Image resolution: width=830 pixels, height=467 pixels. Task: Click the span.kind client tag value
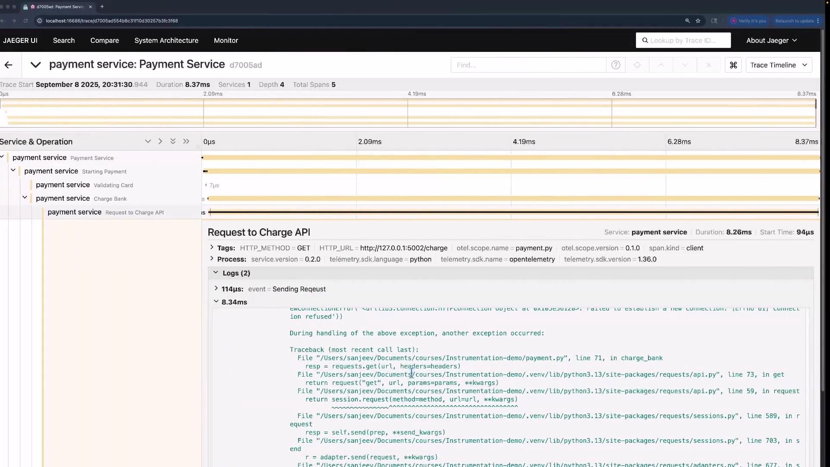coord(695,248)
